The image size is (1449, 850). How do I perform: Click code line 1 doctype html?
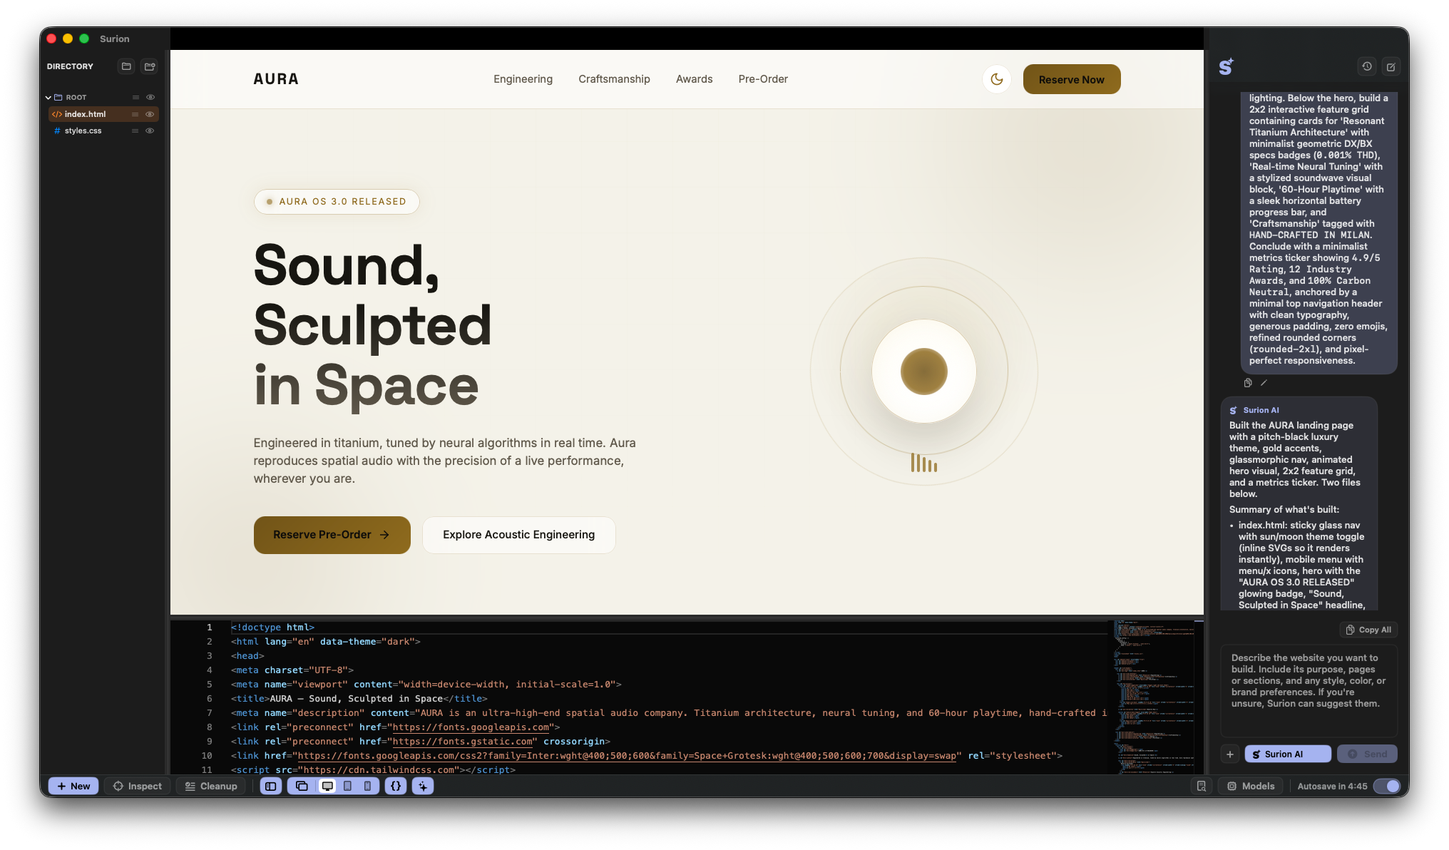click(x=272, y=628)
